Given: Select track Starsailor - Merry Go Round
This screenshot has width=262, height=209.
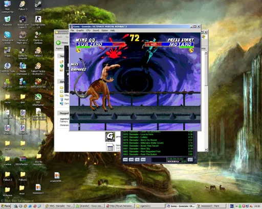Looking at the screenshot, I should [x=158, y=140].
